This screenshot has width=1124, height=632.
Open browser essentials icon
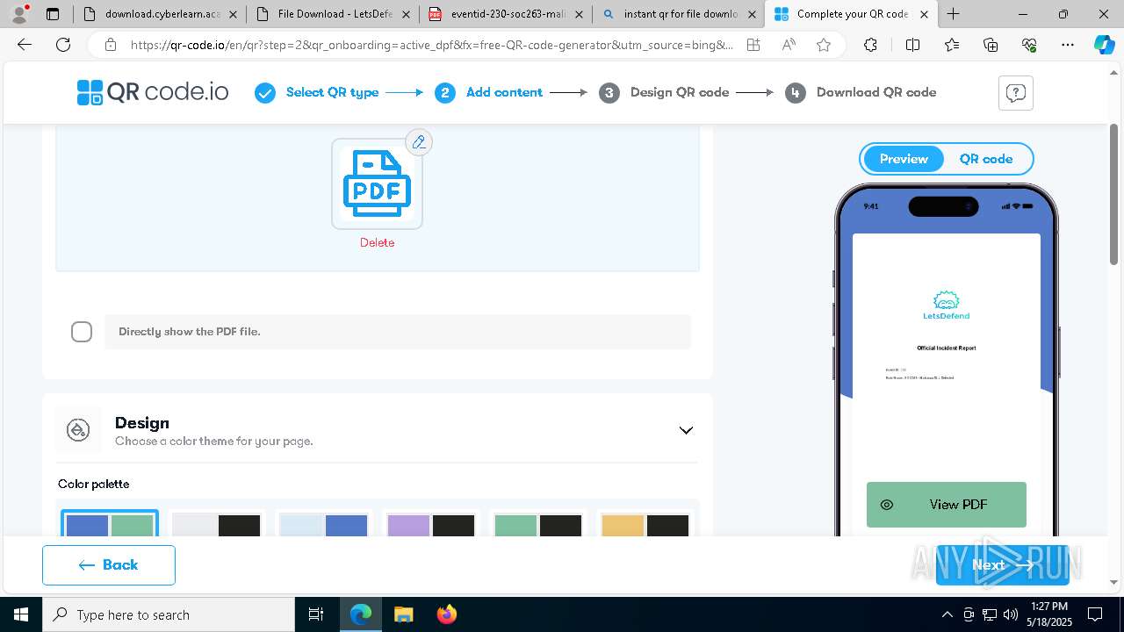[1029, 45]
